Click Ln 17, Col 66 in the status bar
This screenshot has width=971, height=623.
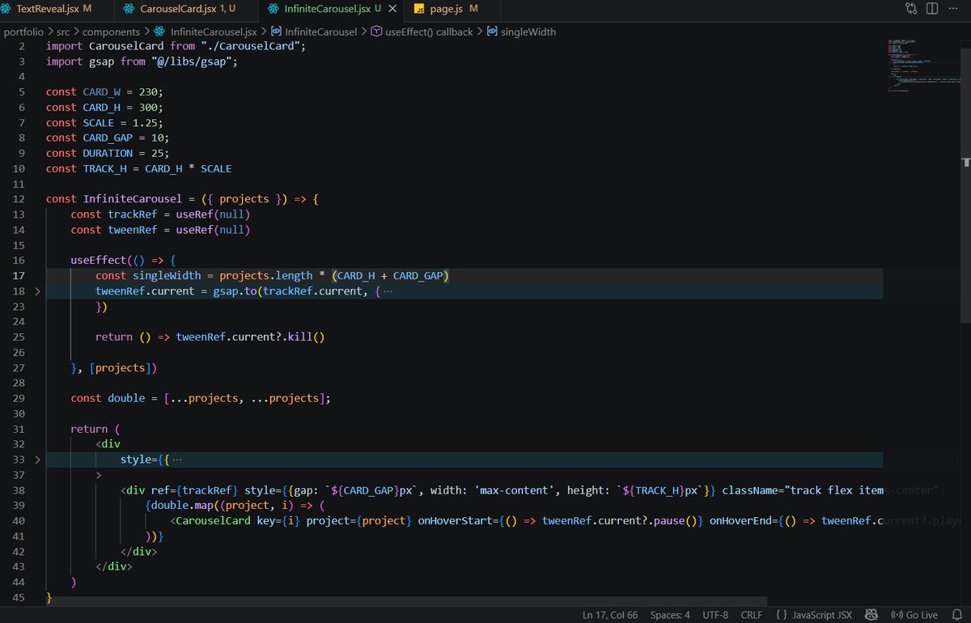coord(610,615)
